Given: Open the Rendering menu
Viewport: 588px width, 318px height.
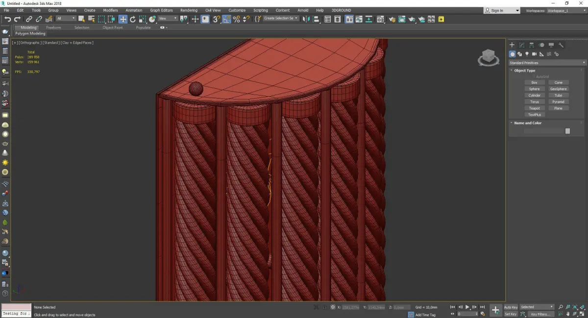Looking at the screenshot, I should click(x=189, y=10).
